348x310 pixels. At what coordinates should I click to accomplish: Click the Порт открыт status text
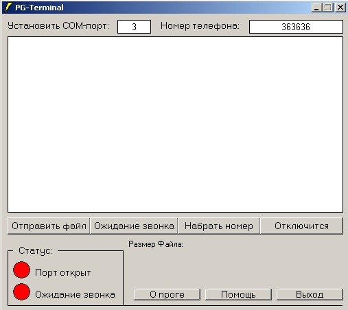(x=63, y=272)
